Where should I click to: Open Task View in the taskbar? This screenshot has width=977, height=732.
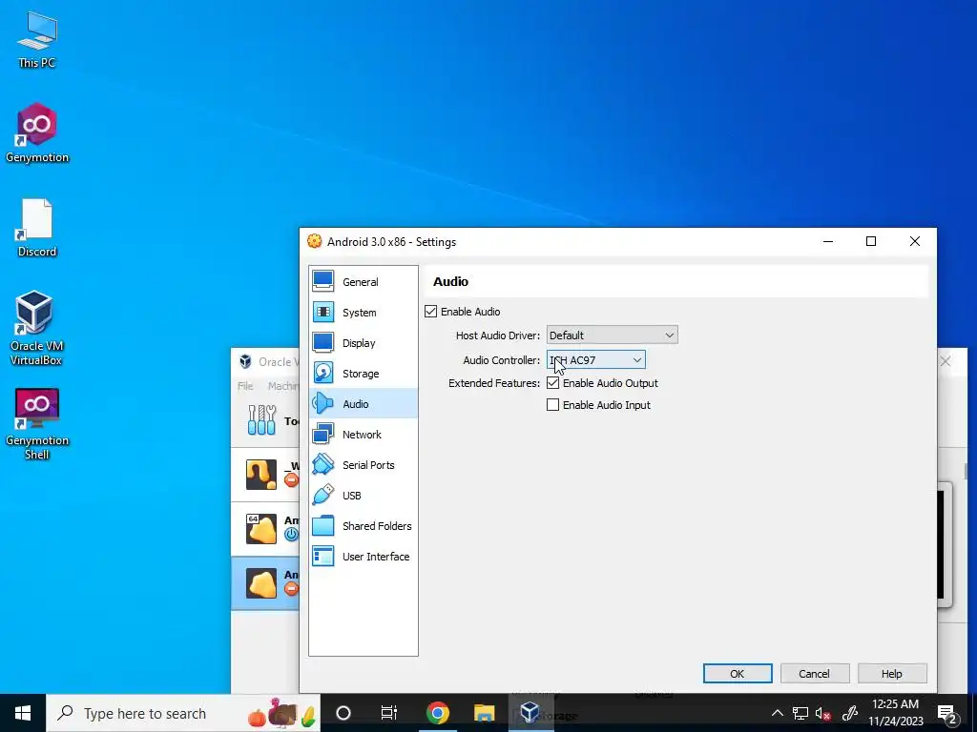pyautogui.click(x=389, y=713)
